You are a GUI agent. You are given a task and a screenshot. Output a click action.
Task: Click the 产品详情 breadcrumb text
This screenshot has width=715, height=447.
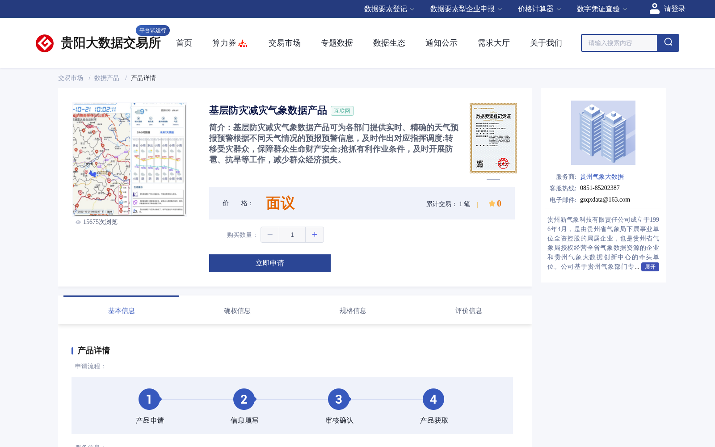143,78
